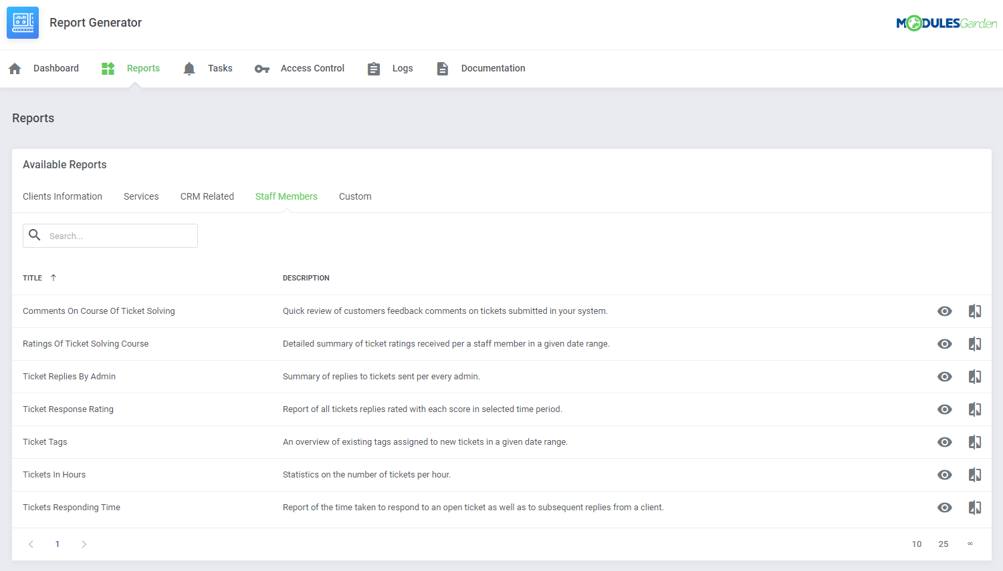Image resolution: width=1003 pixels, height=571 pixels.
Task: Select the Access Control key icon
Action: click(261, 68)
